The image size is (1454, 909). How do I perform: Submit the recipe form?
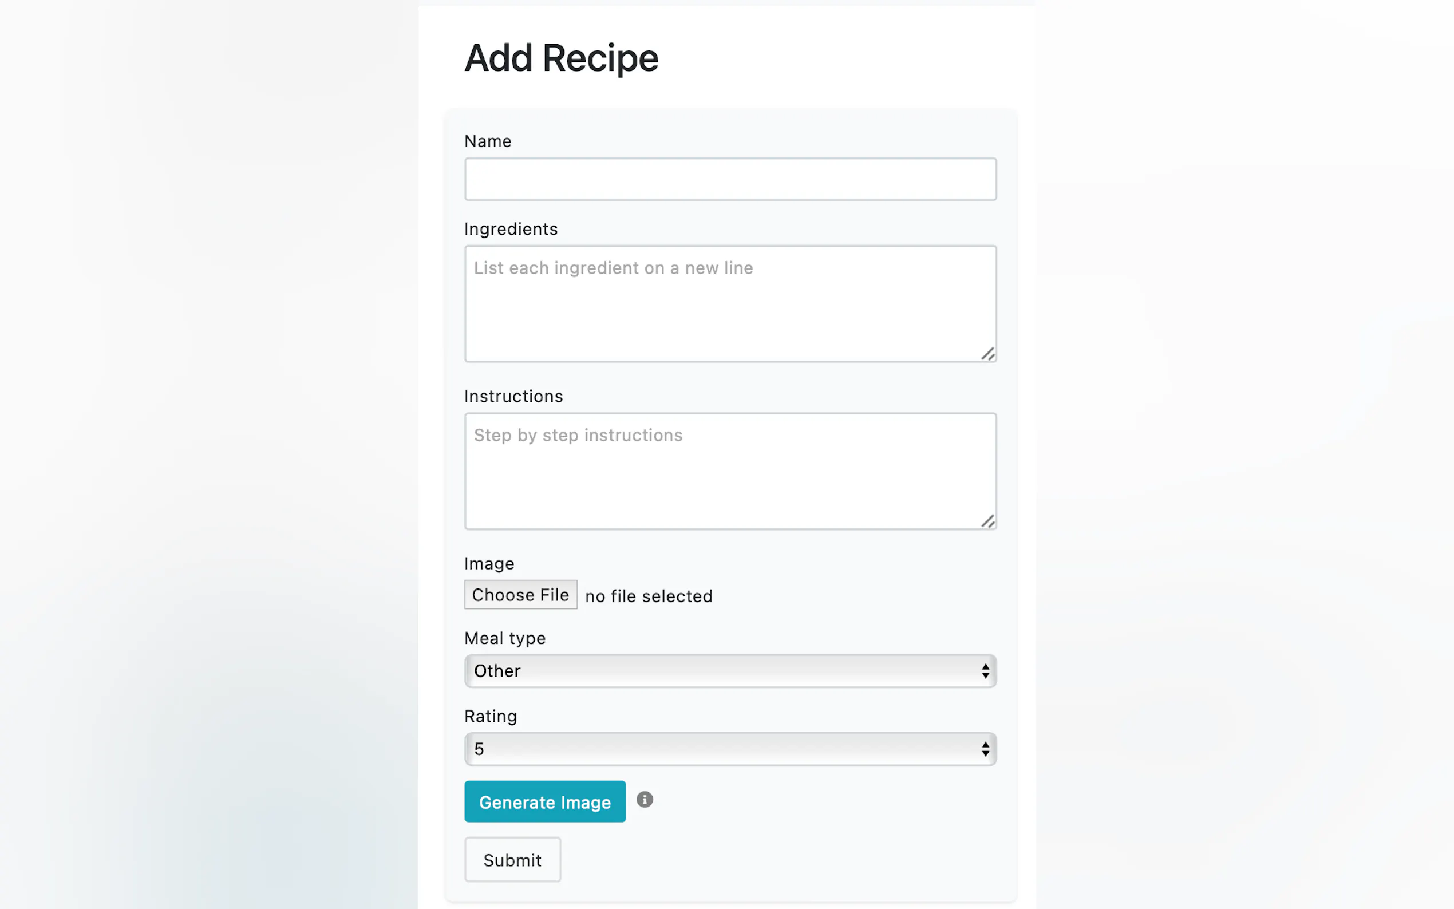[512, 860]
